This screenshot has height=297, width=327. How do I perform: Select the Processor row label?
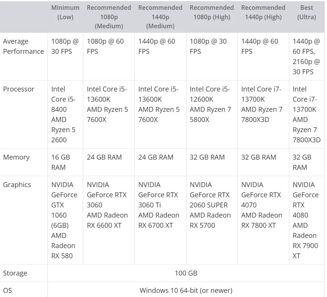click(x=18, y=89)
